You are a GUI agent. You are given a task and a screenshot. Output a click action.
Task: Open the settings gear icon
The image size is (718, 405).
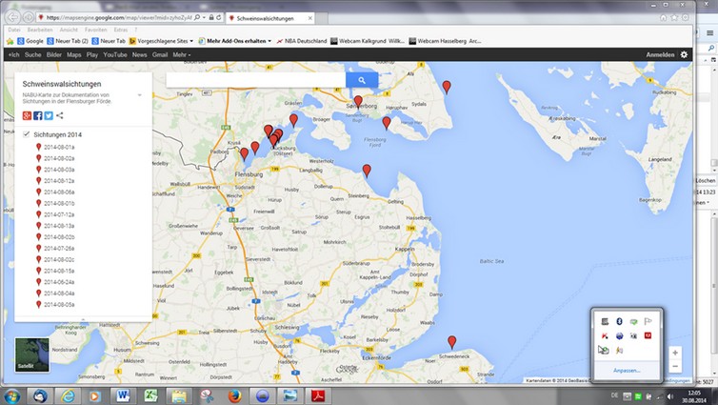(x=684, y=55)
